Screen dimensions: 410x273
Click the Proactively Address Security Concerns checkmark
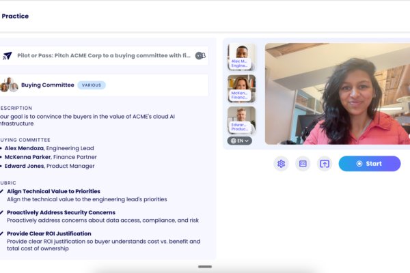(2, 212)
